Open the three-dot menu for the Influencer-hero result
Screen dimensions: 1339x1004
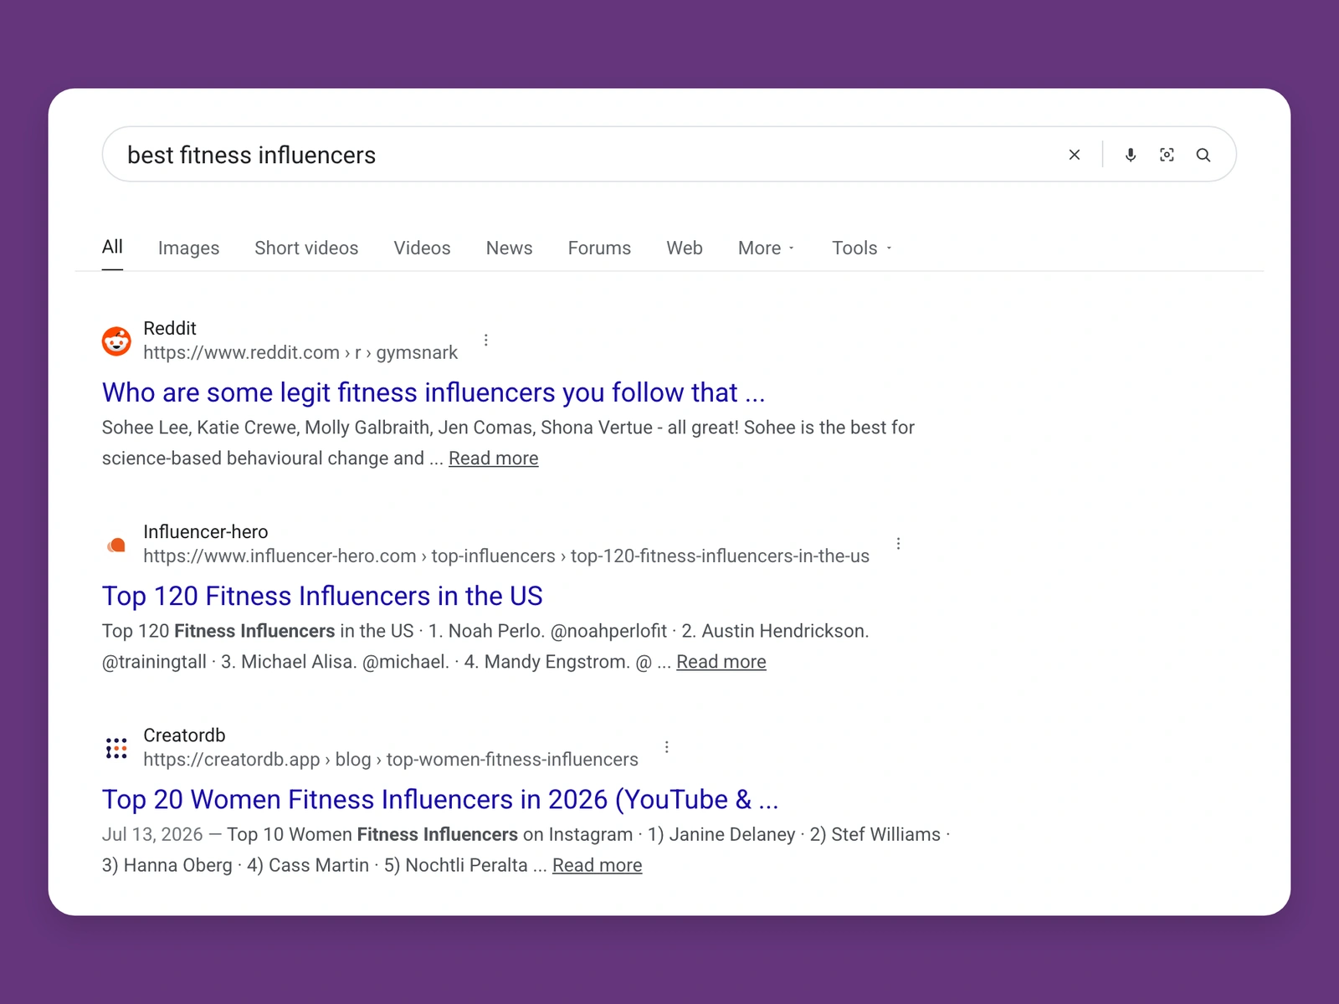tap(899, 543)
